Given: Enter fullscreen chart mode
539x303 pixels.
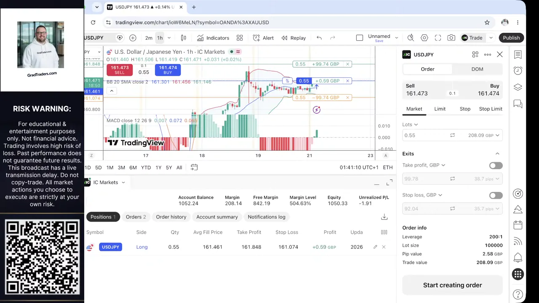Looking at the screenshot, I should pyautogui.click(x=438, y=38).
